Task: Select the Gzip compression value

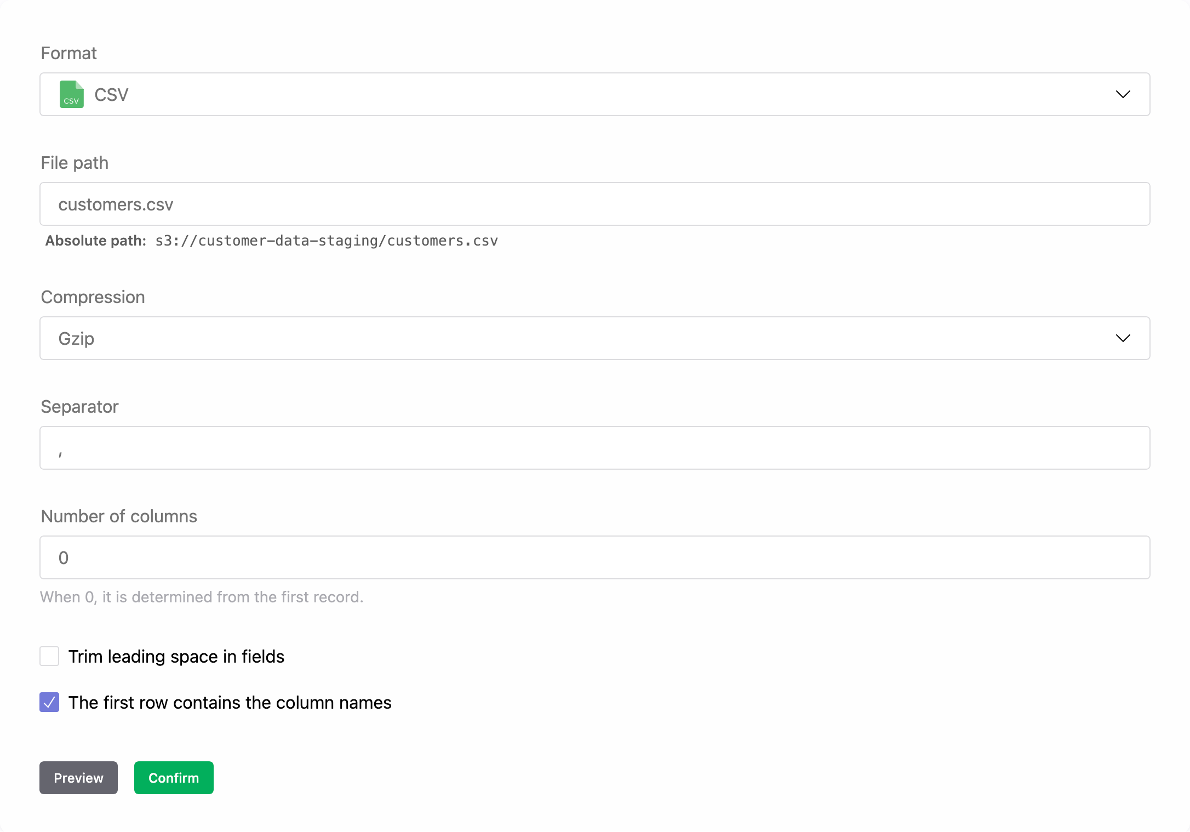Action: (x=77, y=338)
